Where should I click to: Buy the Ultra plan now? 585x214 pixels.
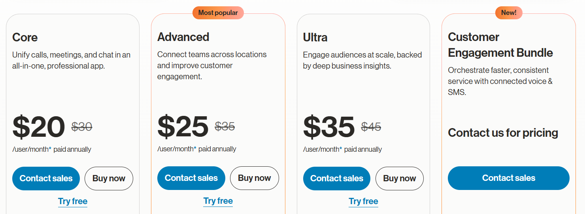(x=400, y=179)
